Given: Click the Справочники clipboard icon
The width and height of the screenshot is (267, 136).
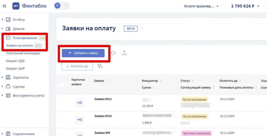Looking at the screenshot, I should [x=8, y=134].
